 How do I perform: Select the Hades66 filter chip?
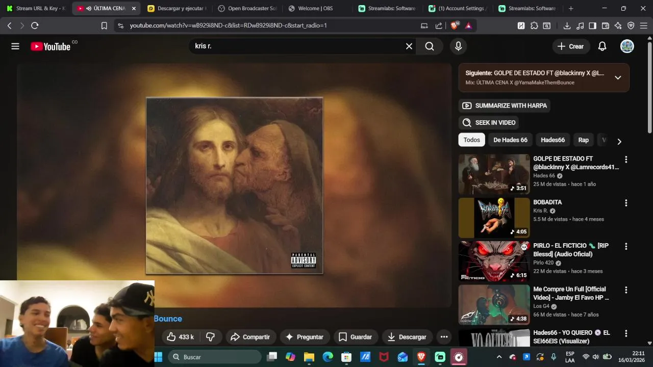tap(552, 140)
